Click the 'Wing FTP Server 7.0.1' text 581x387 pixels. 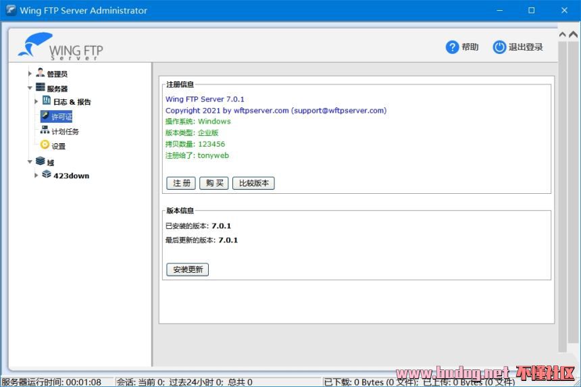205,99
